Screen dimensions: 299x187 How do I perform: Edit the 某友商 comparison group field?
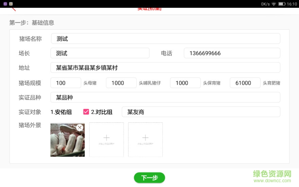tap(201, 112)
